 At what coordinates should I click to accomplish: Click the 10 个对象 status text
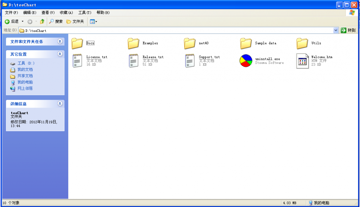11,203
